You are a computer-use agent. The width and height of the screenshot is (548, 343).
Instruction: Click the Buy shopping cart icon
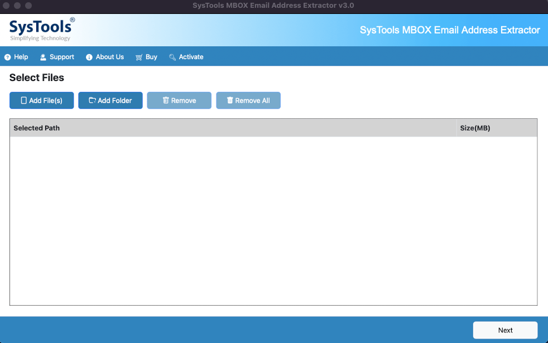[x=139, y=57]
